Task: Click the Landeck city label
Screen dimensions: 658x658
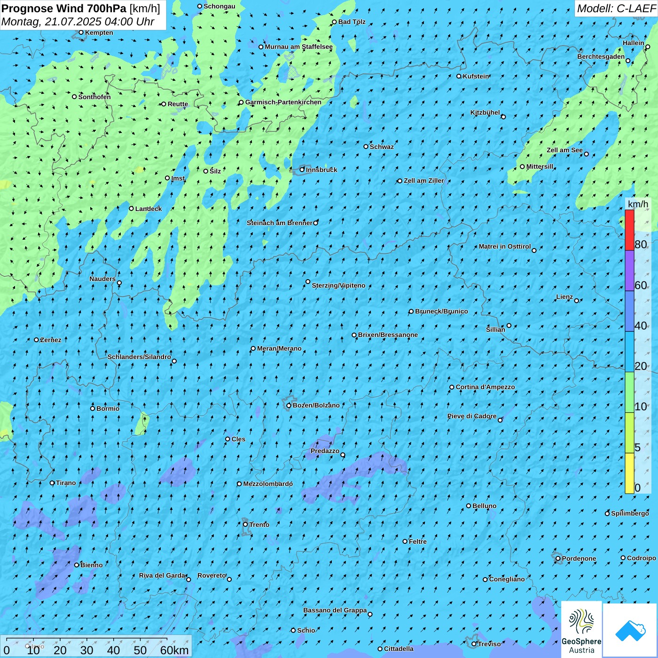Action: [149, 209]
